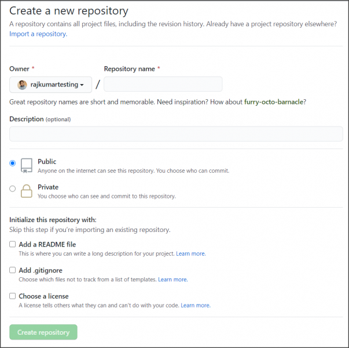
Task: Enable the Add a README file checkbox
Action: click(13, 245)
